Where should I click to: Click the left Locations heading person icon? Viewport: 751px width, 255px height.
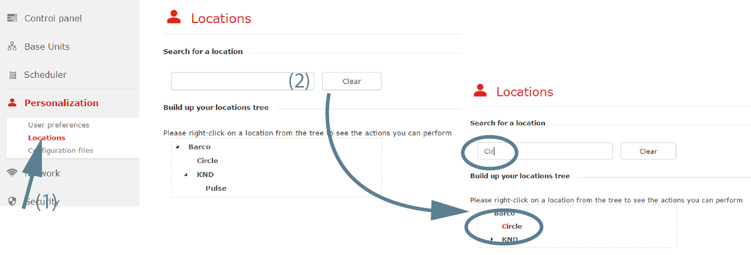point(174,18)
